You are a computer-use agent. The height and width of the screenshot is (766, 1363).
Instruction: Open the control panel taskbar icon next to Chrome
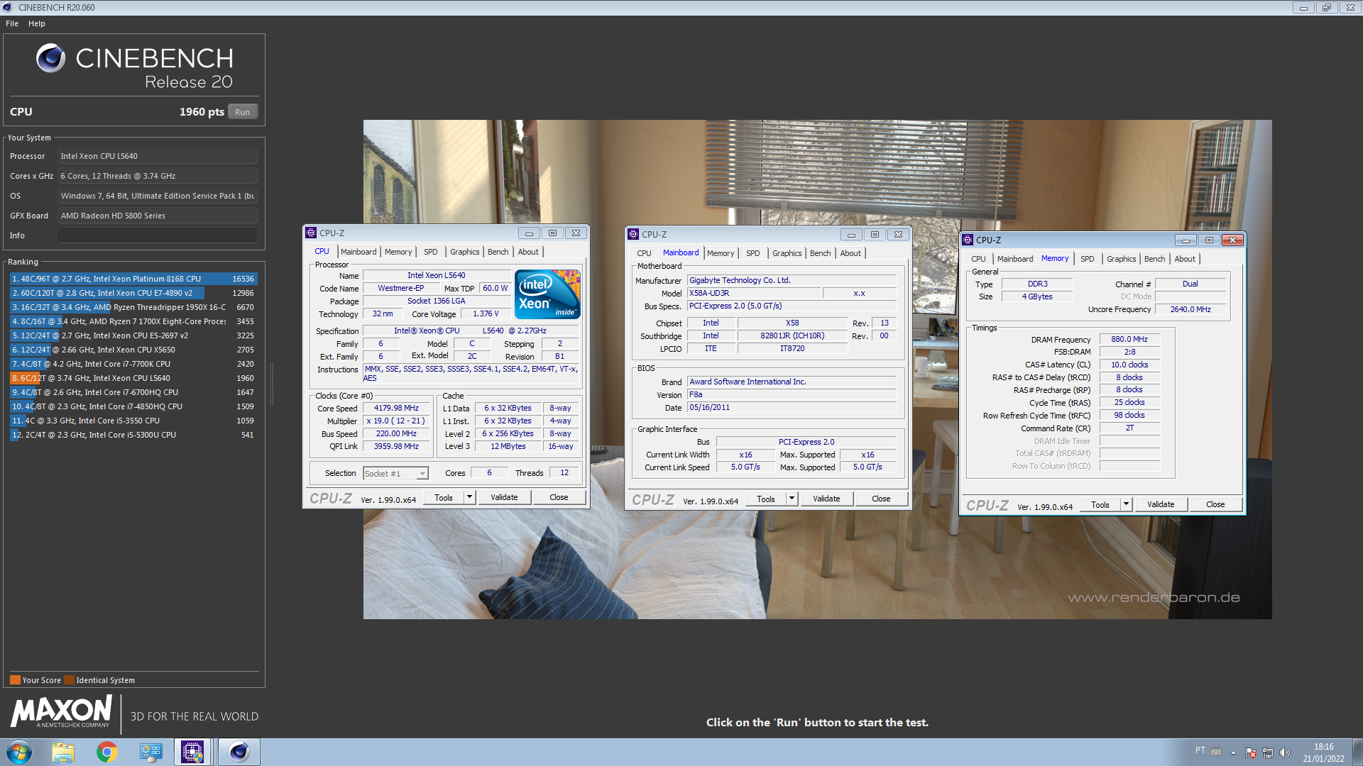[x=150, y=752]
